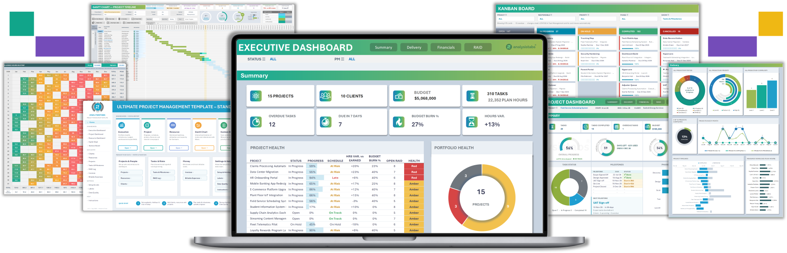Click the Projects button in Projects & People card
Viewport: 787px width, 253px height.
tap(130, 172)
